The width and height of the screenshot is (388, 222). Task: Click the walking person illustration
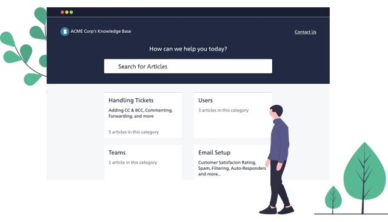click(278, 160)
